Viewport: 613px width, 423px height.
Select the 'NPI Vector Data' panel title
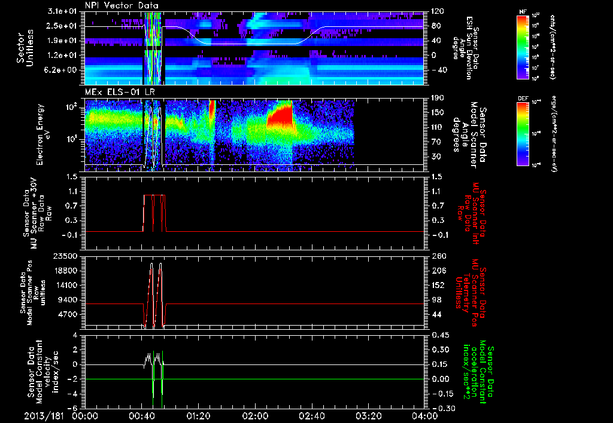point(122,5)
